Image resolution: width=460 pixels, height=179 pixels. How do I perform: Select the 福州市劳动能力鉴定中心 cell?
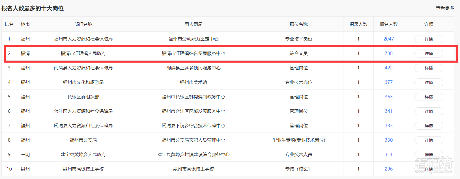[194, 39]
